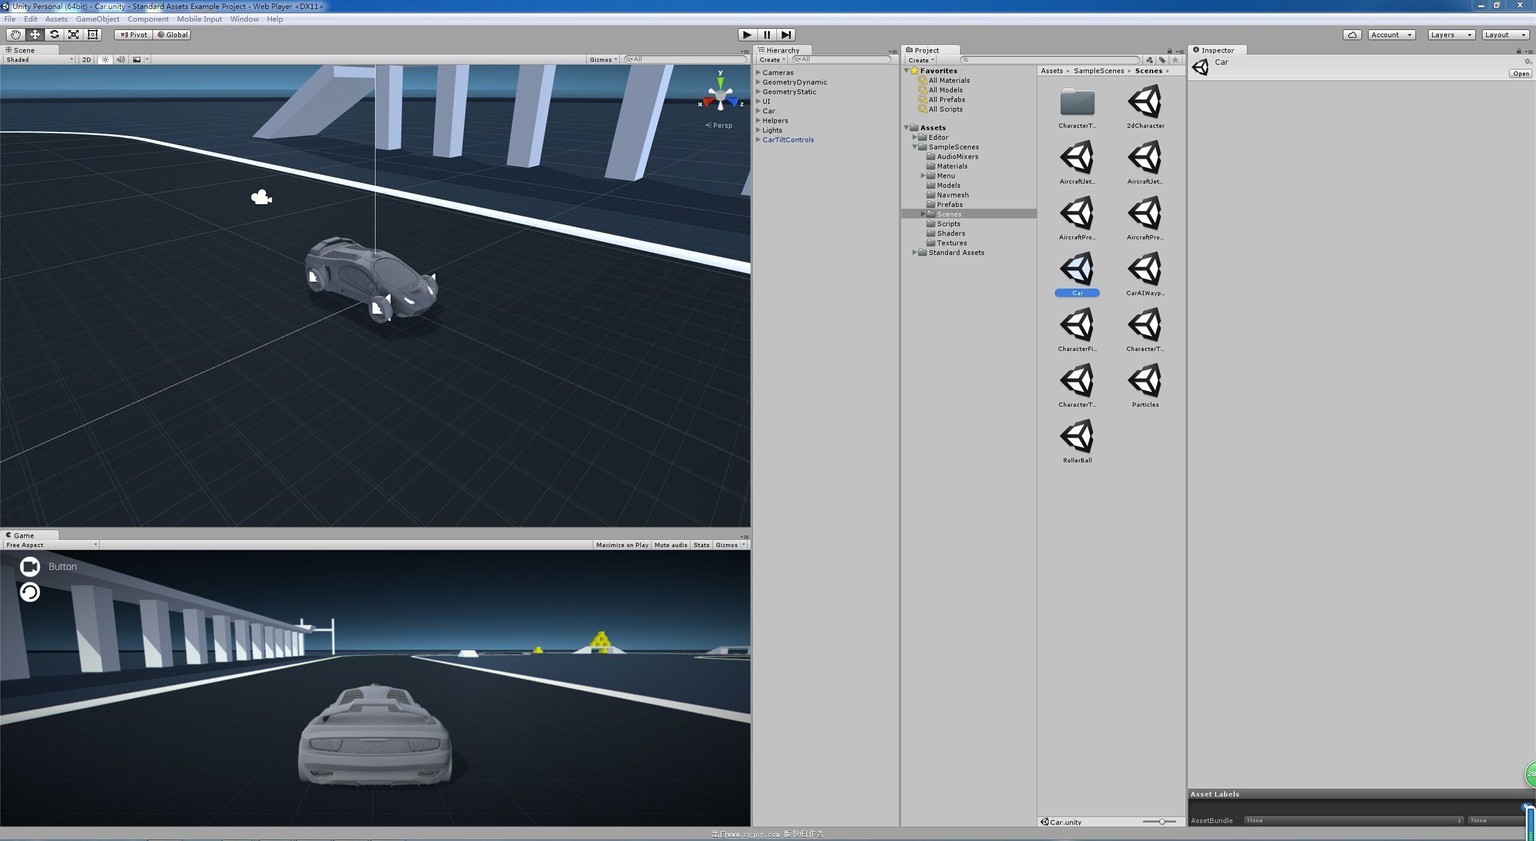Open the GameObject menu
The image size is (1536, 841).
(x=97, y=19)
